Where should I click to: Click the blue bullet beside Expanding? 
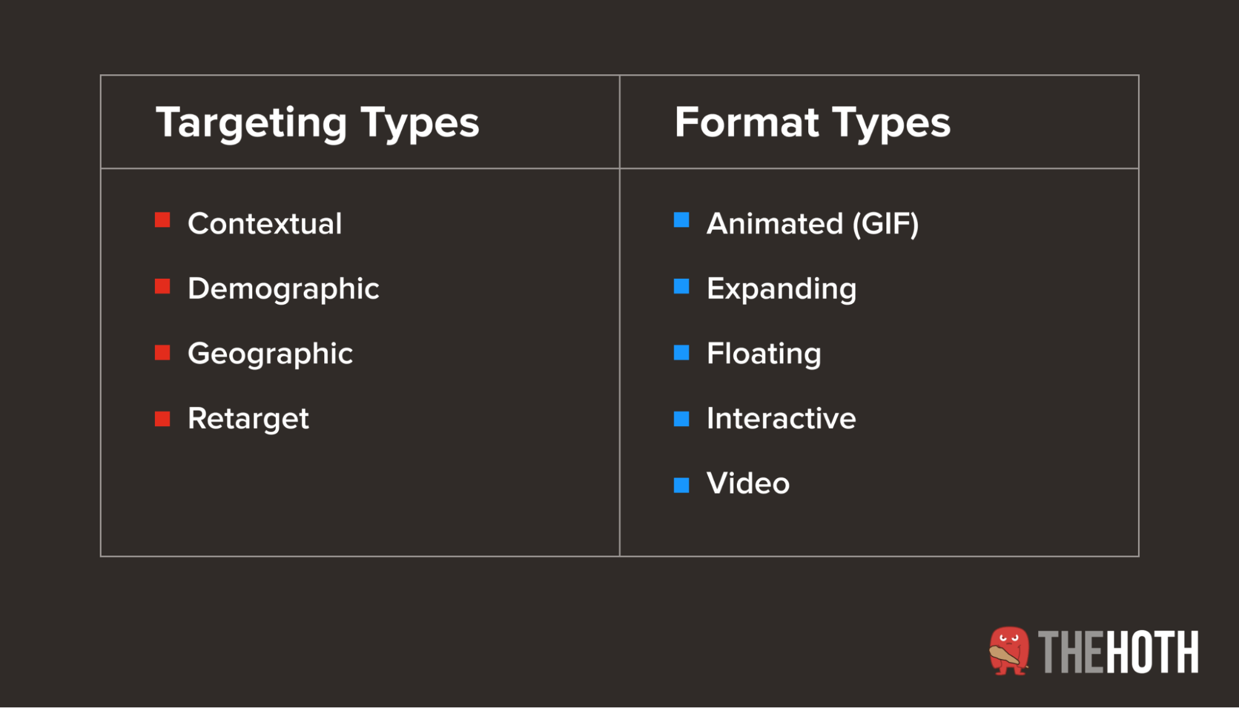[x=682, y=286]
